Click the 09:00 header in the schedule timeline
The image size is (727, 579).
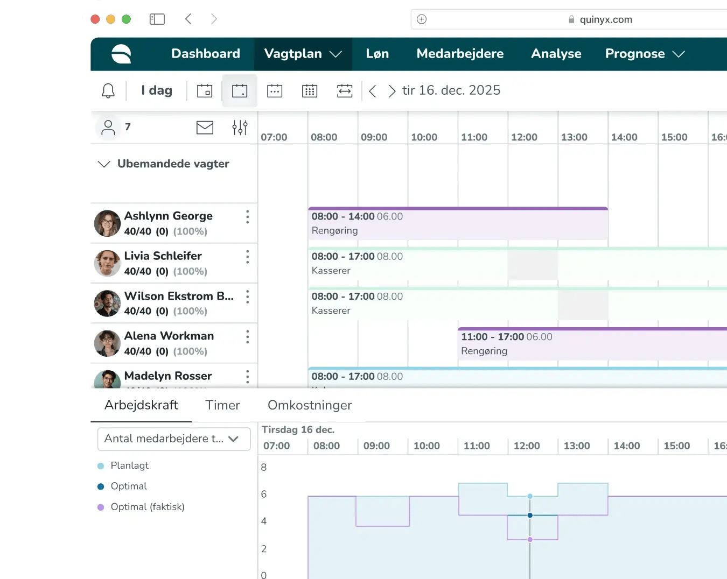pos(374,137)
